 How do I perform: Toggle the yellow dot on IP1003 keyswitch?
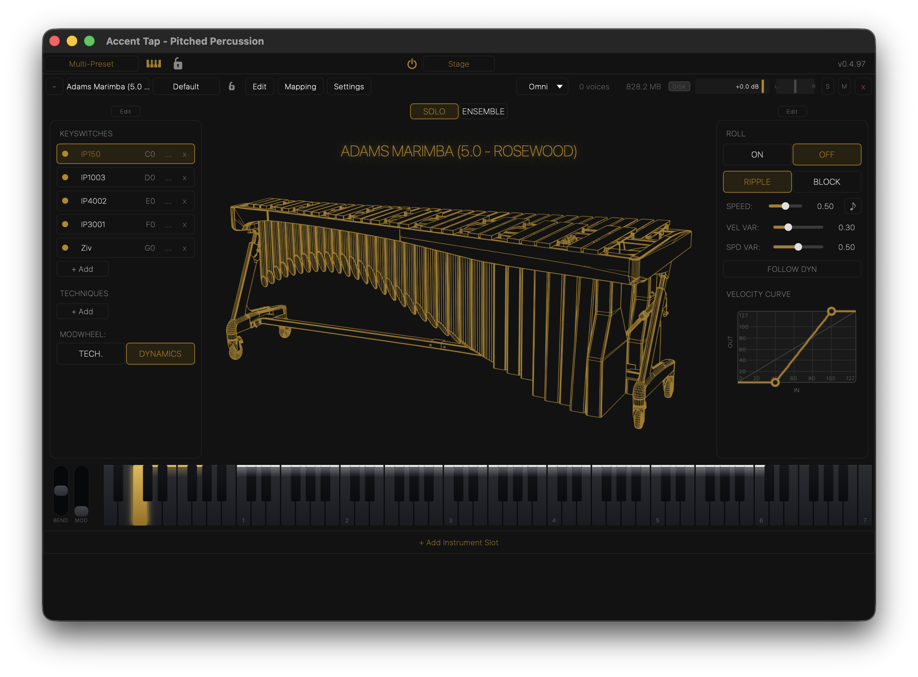click(65, 178)
